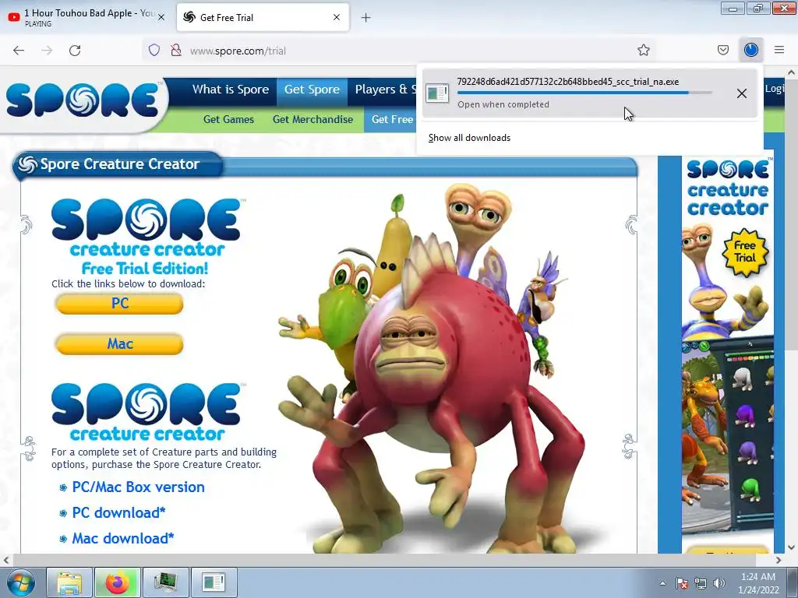The height and width of the screenshot is (598, 798).
Task: Click the Spore logo in the header
Action: point(83,100)
